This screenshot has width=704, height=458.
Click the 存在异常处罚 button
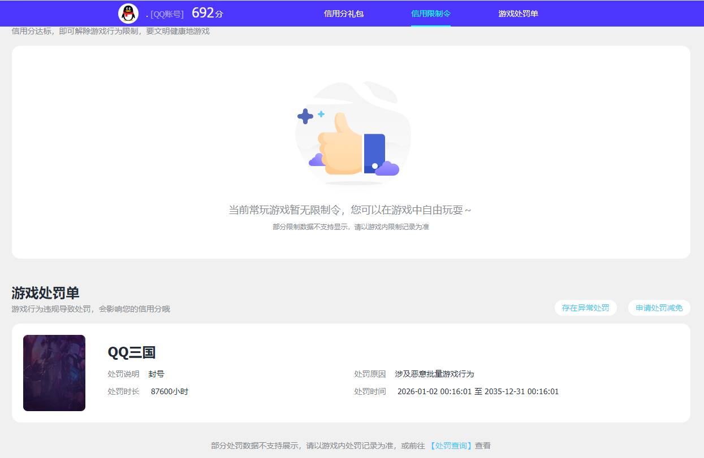[585, 308]
